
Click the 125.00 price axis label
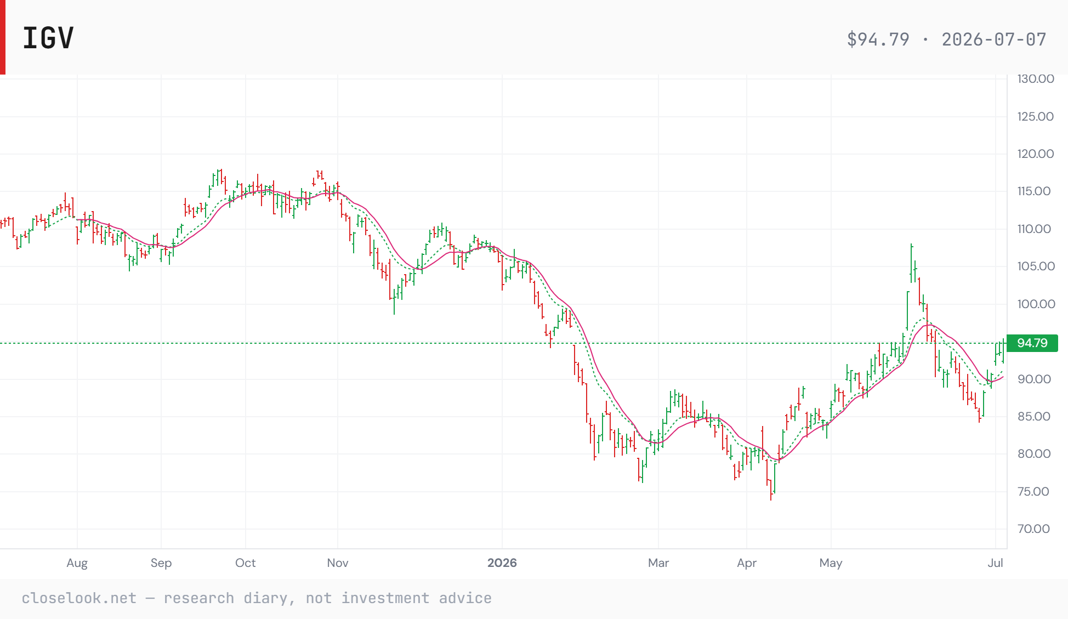pyautogui.click(x=1036, y=116)
